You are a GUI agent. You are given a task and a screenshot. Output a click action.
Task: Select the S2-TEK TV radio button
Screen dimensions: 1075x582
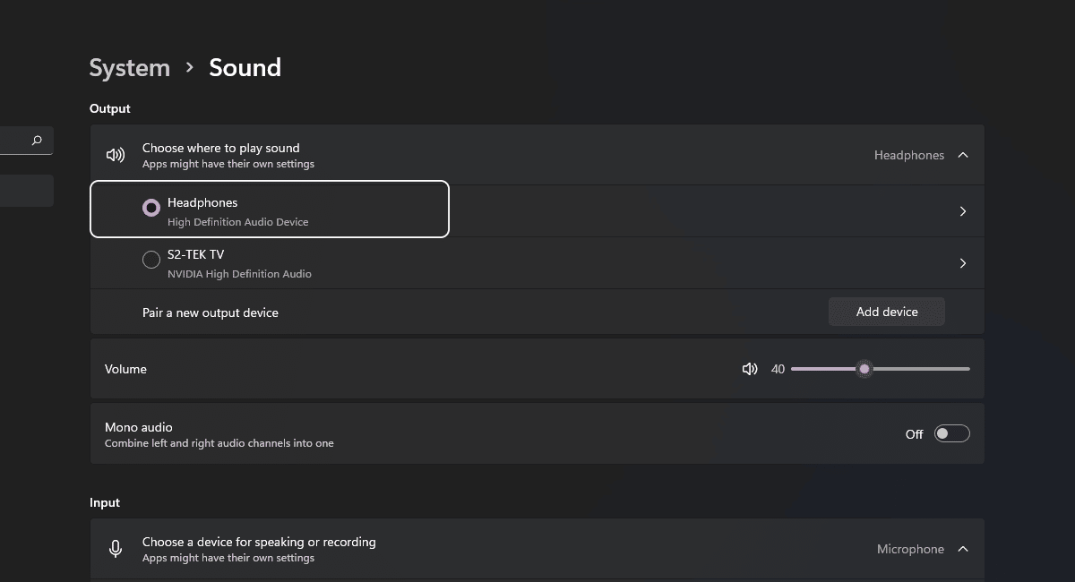(x=151, y=260)
